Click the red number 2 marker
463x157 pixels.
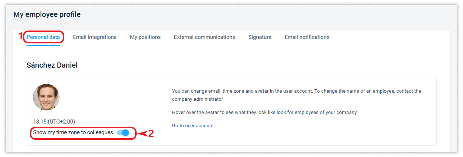[x=151, y=133]
